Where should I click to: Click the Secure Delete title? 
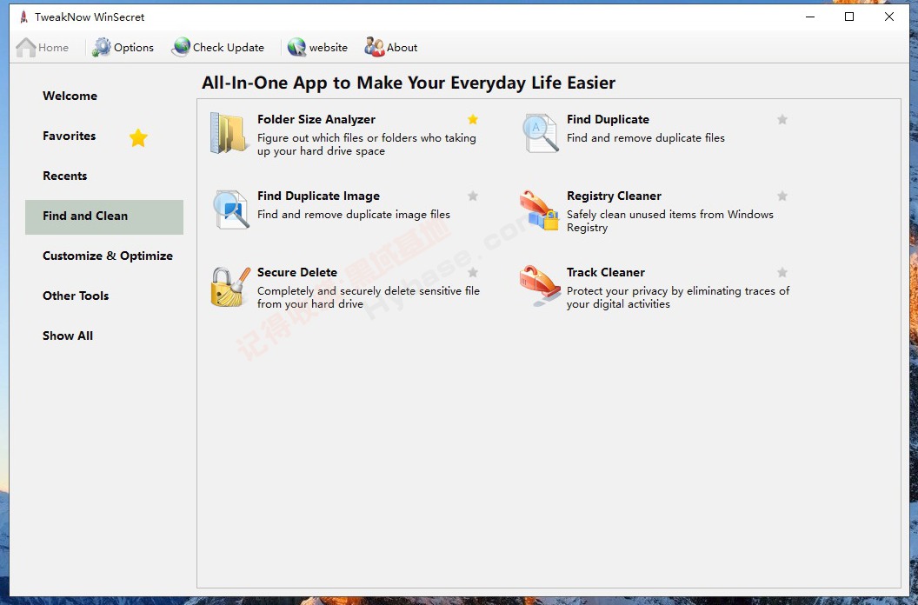click(296, 272)
